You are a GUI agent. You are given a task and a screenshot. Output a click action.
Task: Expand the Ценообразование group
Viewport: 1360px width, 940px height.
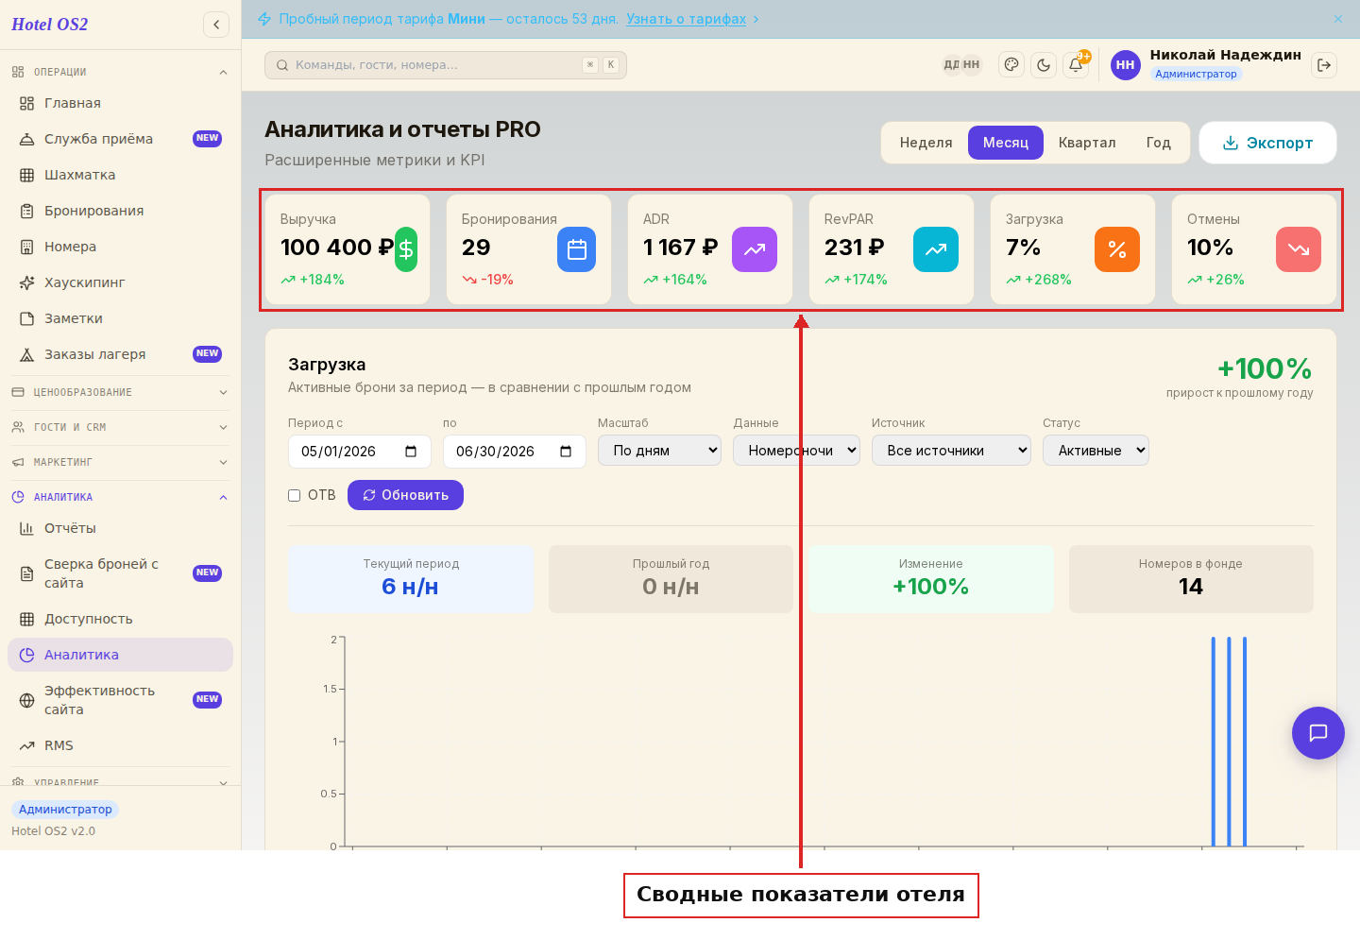pyautogui.click(x=120, y=392)
